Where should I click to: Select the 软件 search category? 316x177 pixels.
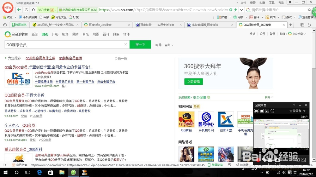[x=126, y=35]
